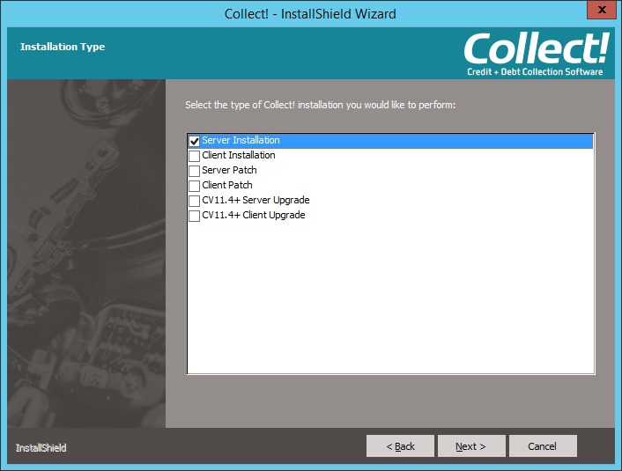Enable the Client Patch checkbox

pos(194,186)
